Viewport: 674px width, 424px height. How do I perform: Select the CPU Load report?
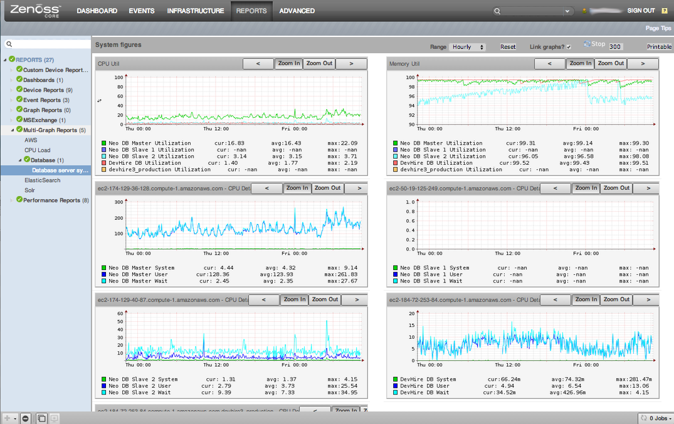click(x=38, y=150)
